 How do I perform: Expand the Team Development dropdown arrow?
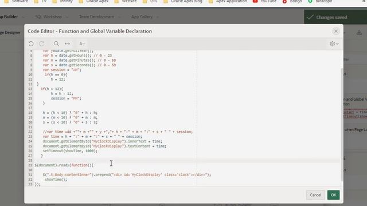coord(120,17)
